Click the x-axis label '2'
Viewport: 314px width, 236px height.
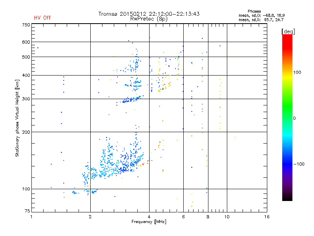pyautogui.click(x=90, y=217)
